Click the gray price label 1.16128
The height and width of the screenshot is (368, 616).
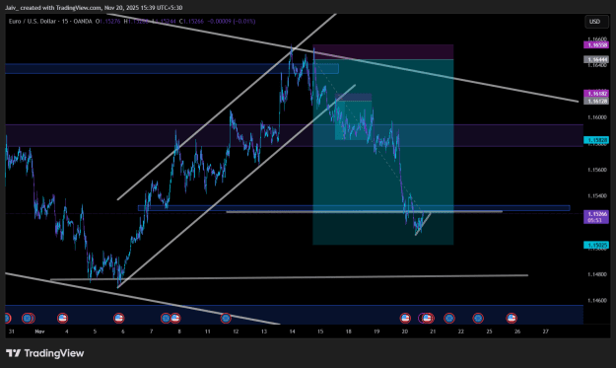pos(597,101)
